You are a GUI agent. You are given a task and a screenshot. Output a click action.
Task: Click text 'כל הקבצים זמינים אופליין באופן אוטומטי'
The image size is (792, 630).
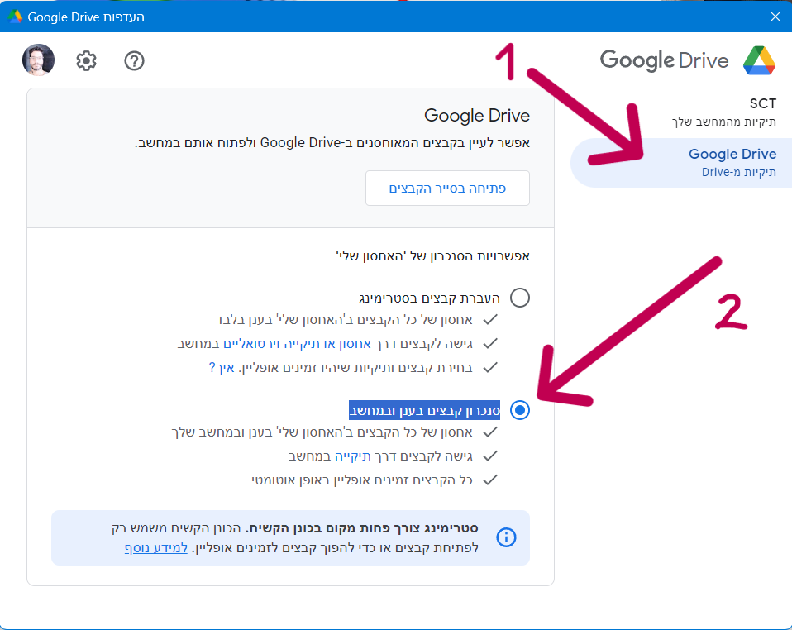[x=362, y=480]
